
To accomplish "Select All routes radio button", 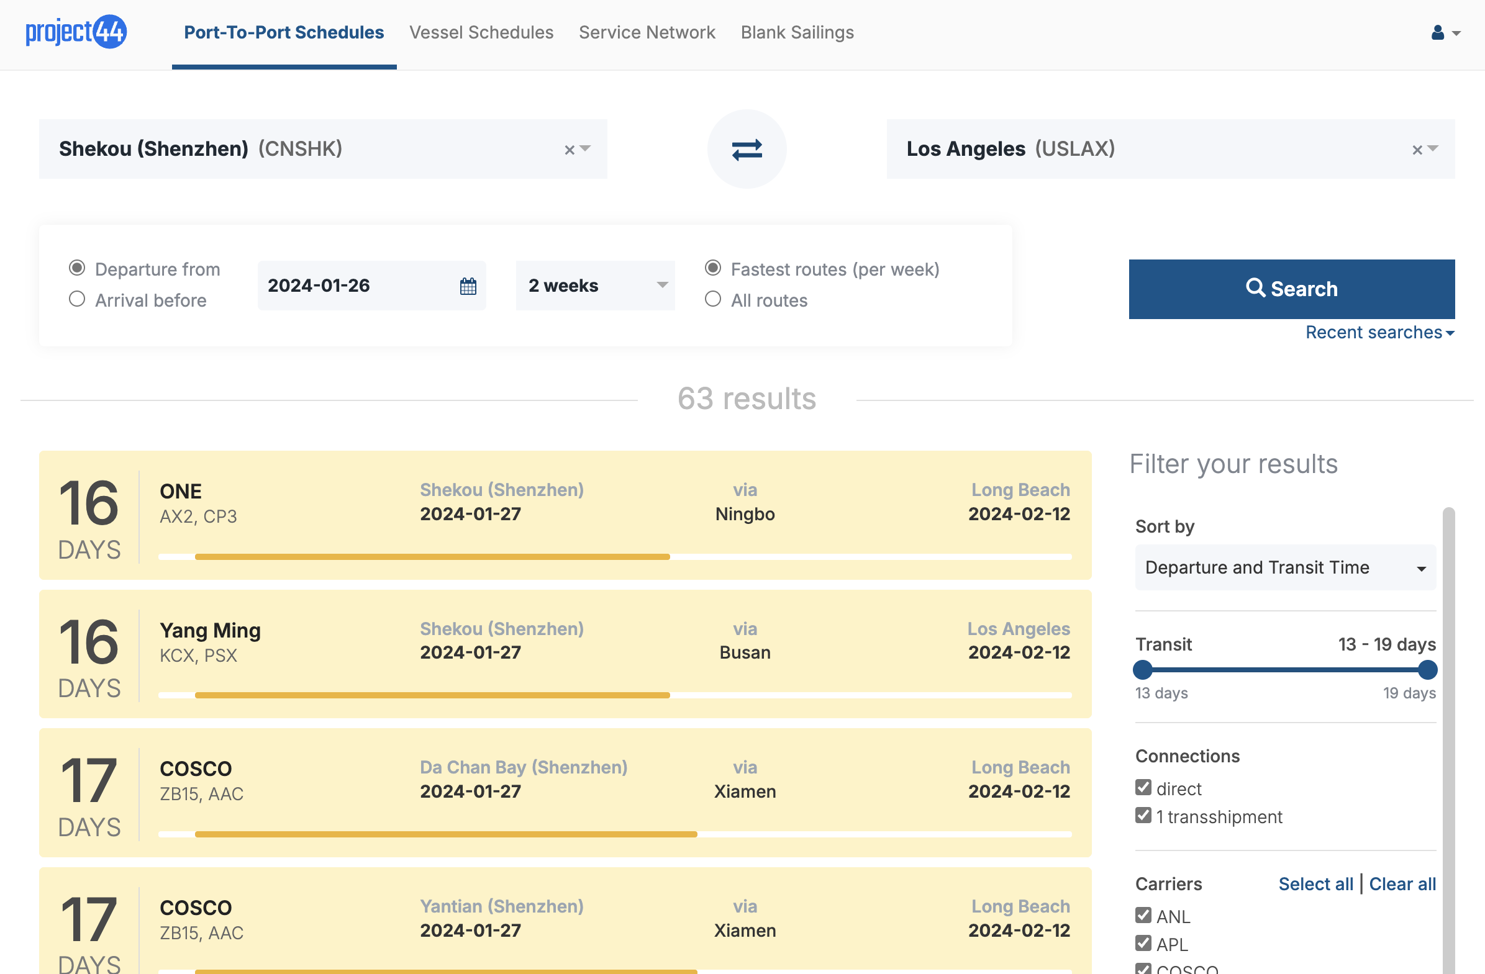I will pos(713,299).
